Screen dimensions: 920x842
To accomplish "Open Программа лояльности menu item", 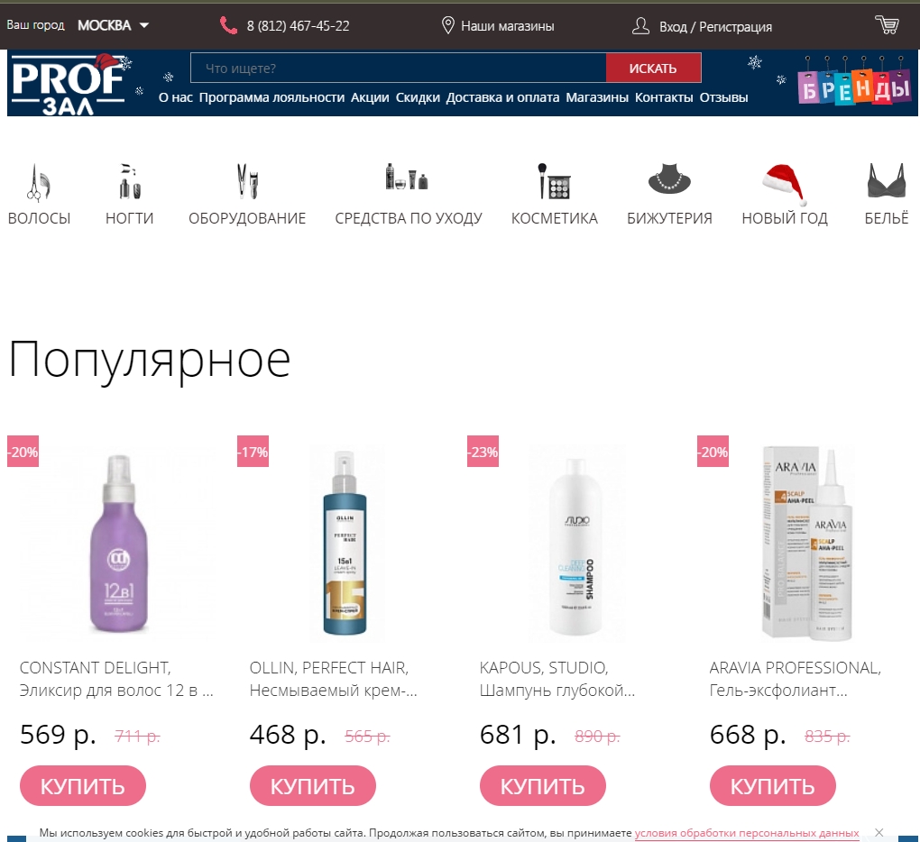I will [271, 97].
